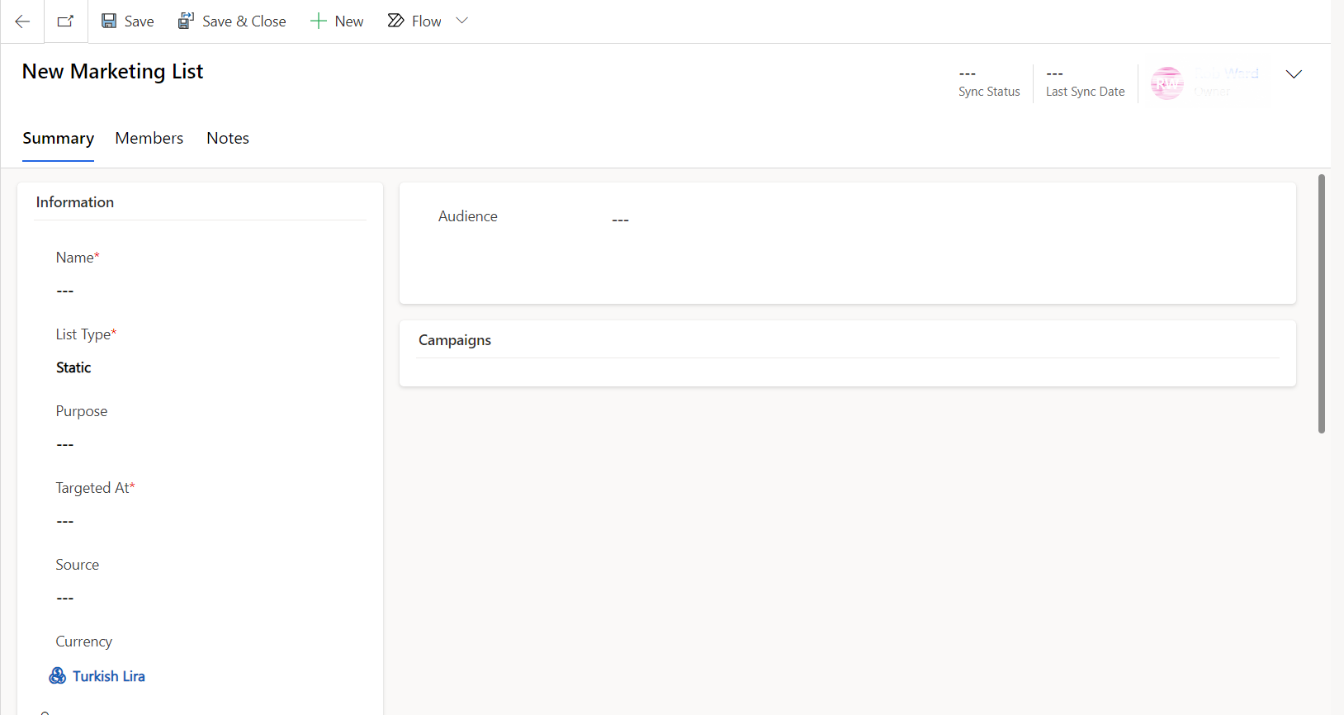Click the owner avatar picture
Image resolution: width=1344 pixels, height=715 pixels.
[x=1167, y=83]
